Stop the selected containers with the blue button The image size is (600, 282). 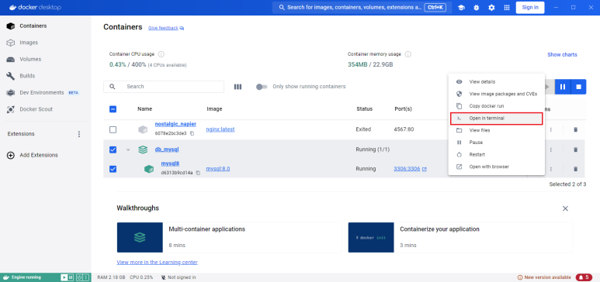click(578, 87)
